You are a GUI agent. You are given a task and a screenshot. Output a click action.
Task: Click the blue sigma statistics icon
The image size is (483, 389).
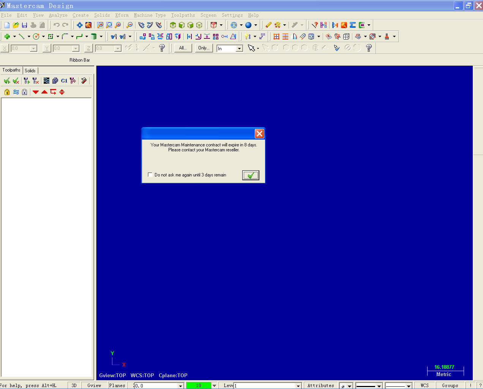(353, 25)
